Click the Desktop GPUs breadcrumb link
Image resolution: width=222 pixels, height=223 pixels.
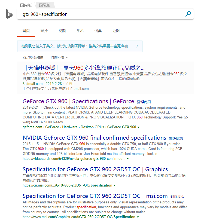92,127
